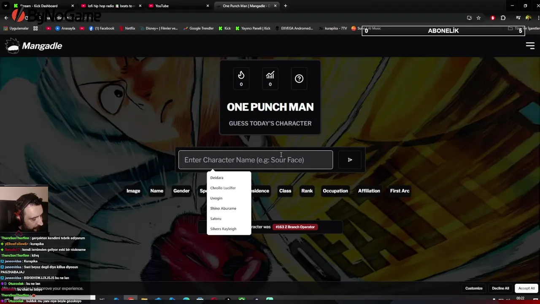Pick Shino Aburame from the suggestions

(x=229, y=208)
